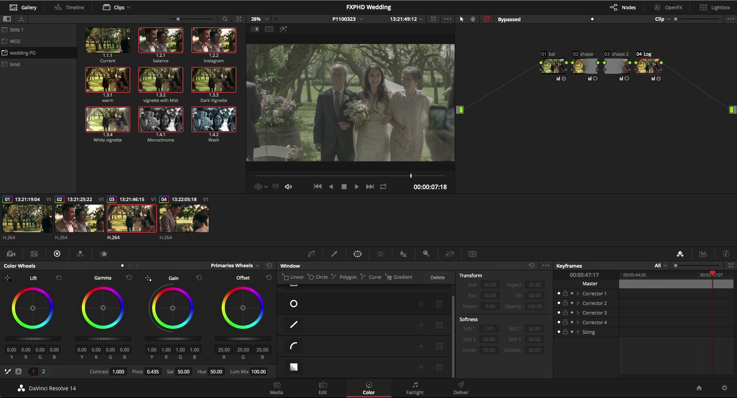The image size is (737, 398).
Task: Open the Key palette icon
Action: click(x=426, y=254)
